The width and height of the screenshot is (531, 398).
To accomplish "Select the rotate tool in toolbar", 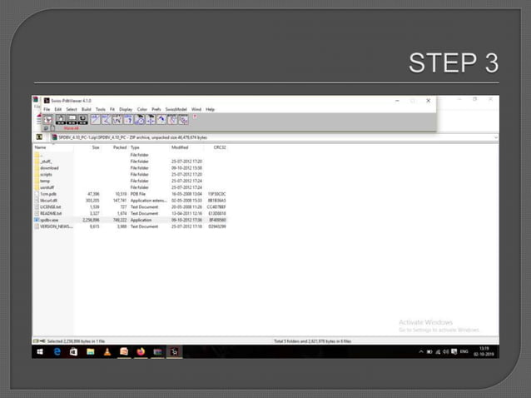I will point(83,119).
